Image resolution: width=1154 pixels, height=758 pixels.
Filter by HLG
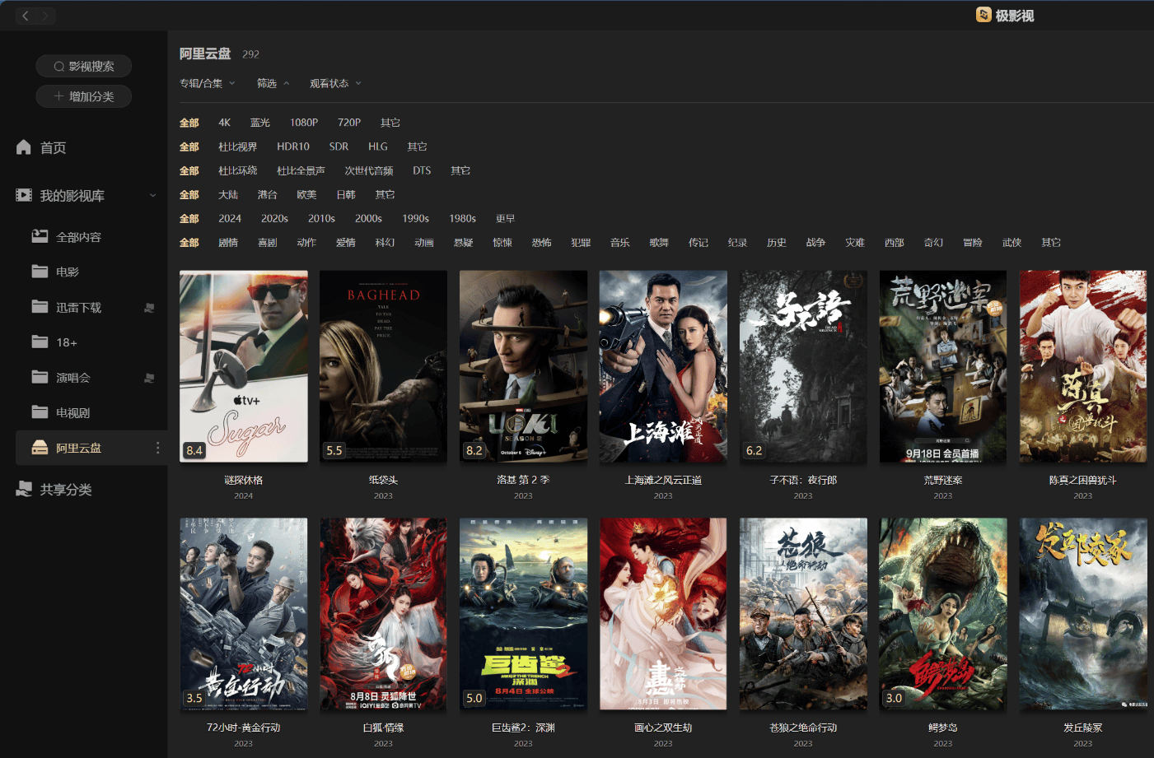click(x=378, y=146)
